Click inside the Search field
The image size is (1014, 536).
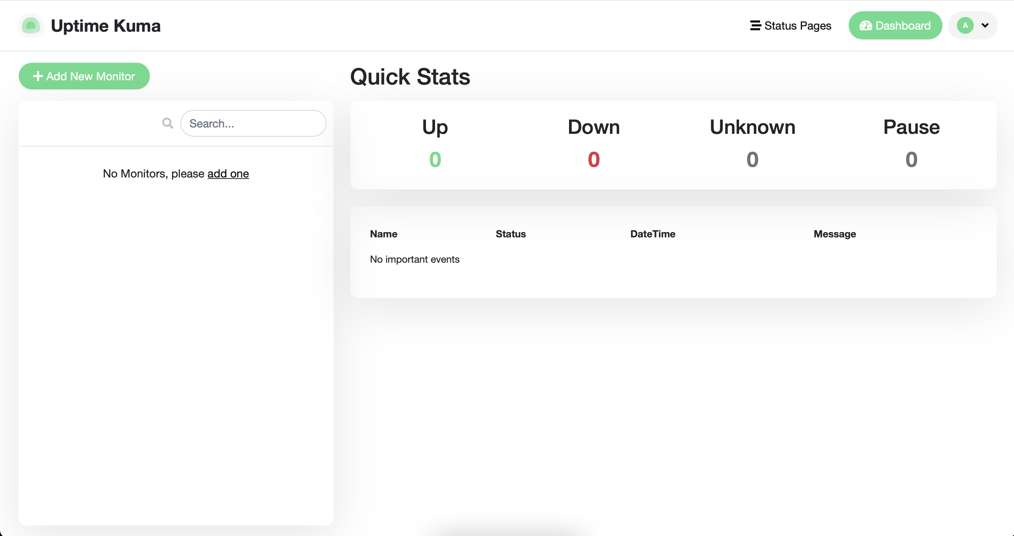coord(253,123)
